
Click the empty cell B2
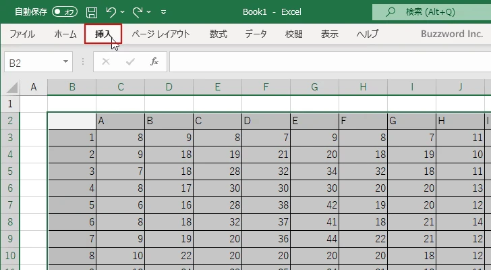point(71,121)
